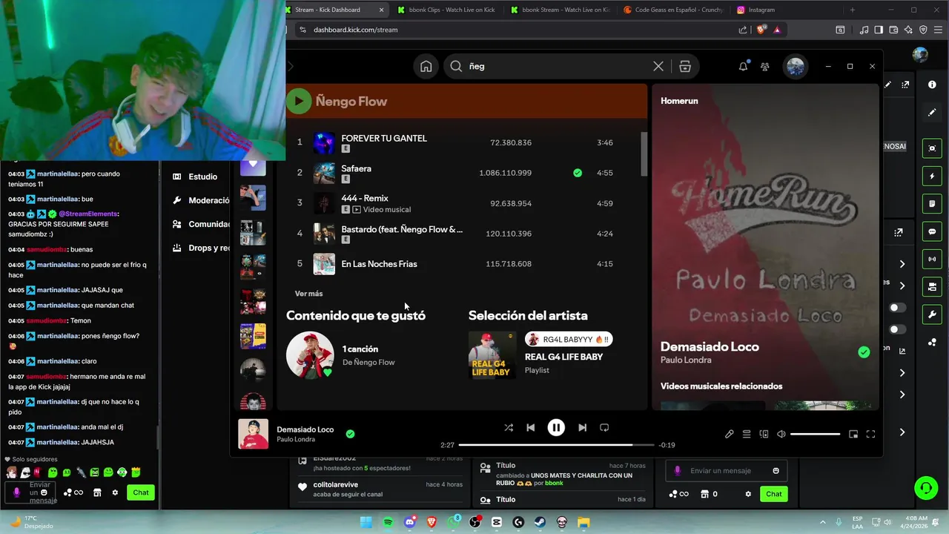This screenshot has height=534, width=949.
Task: Play Ñengo Flow with green play button
Action: coord(299,101)
